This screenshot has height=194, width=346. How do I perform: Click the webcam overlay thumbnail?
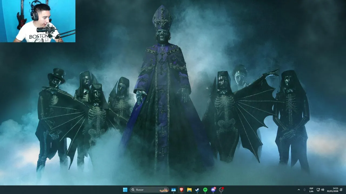pos(38,21)
